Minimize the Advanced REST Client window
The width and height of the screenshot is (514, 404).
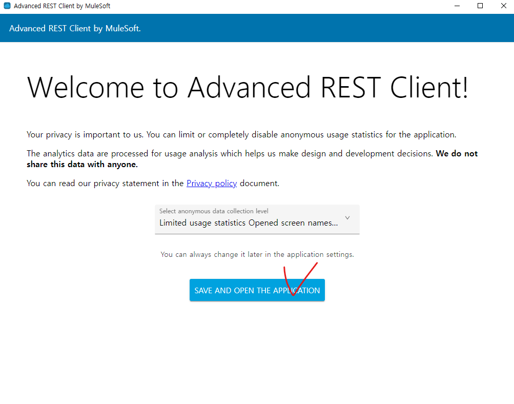457,6
